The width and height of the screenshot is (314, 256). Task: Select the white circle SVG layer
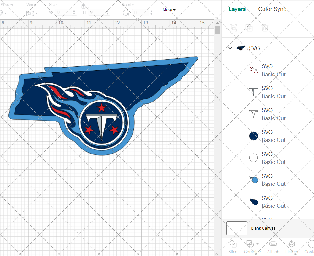tap(267, 158)
